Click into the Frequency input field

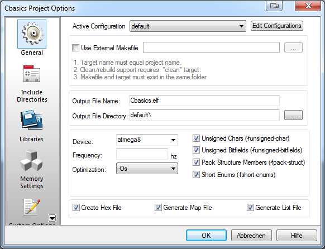click(142, 154)
